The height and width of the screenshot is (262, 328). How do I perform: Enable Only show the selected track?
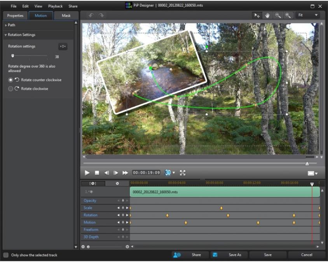point(6,255)
